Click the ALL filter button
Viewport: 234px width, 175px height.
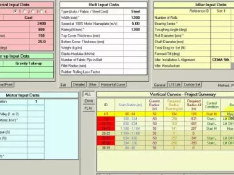(89, 94)
